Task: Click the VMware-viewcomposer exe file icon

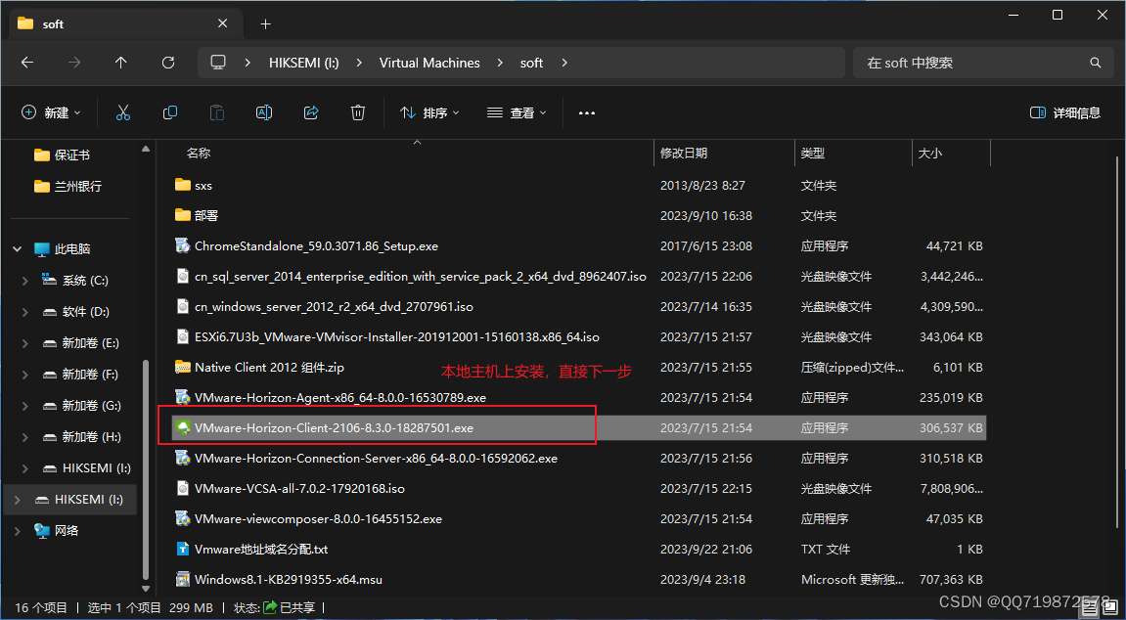Action: (x=183, y=519)
